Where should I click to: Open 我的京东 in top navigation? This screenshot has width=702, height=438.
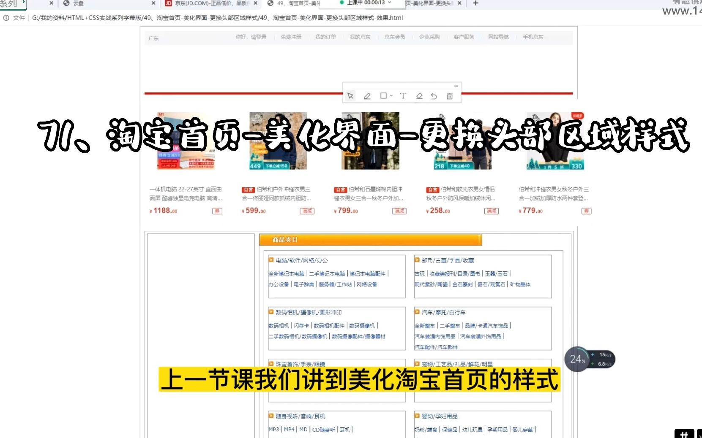coord(360,37)
